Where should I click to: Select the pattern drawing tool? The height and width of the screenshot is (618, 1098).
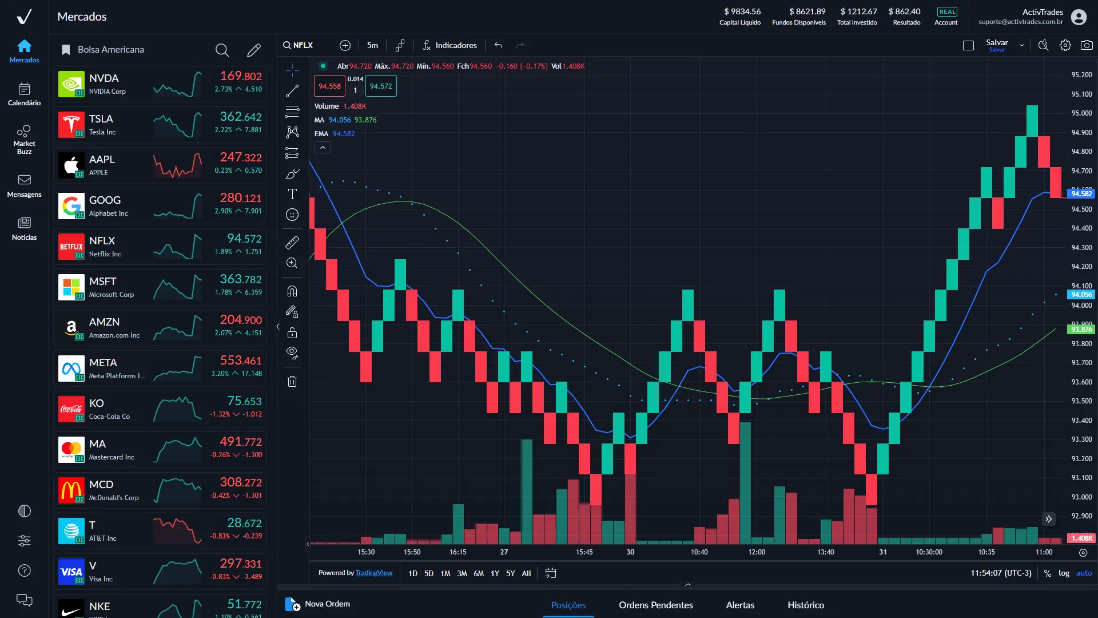pos(292,132)
